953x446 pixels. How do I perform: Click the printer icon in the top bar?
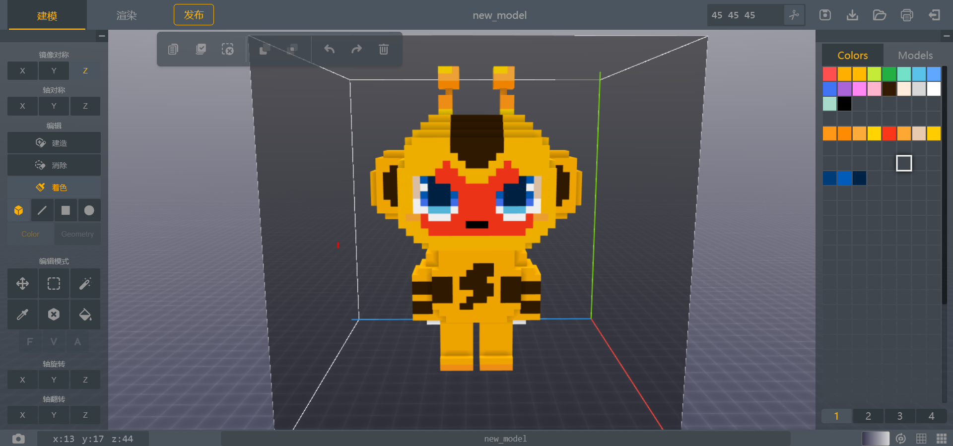click(x=907, y=15)
